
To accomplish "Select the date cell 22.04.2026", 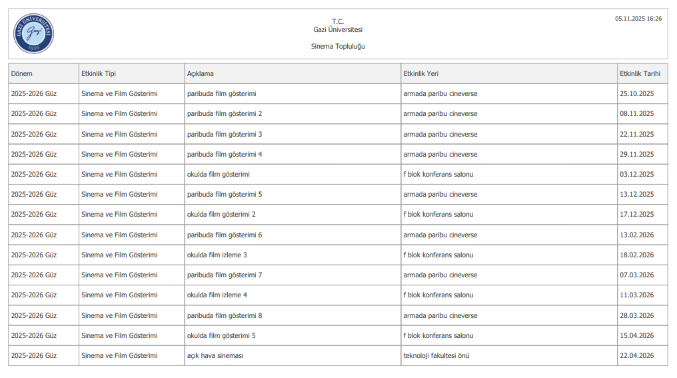I will click(x=637, y=356).
